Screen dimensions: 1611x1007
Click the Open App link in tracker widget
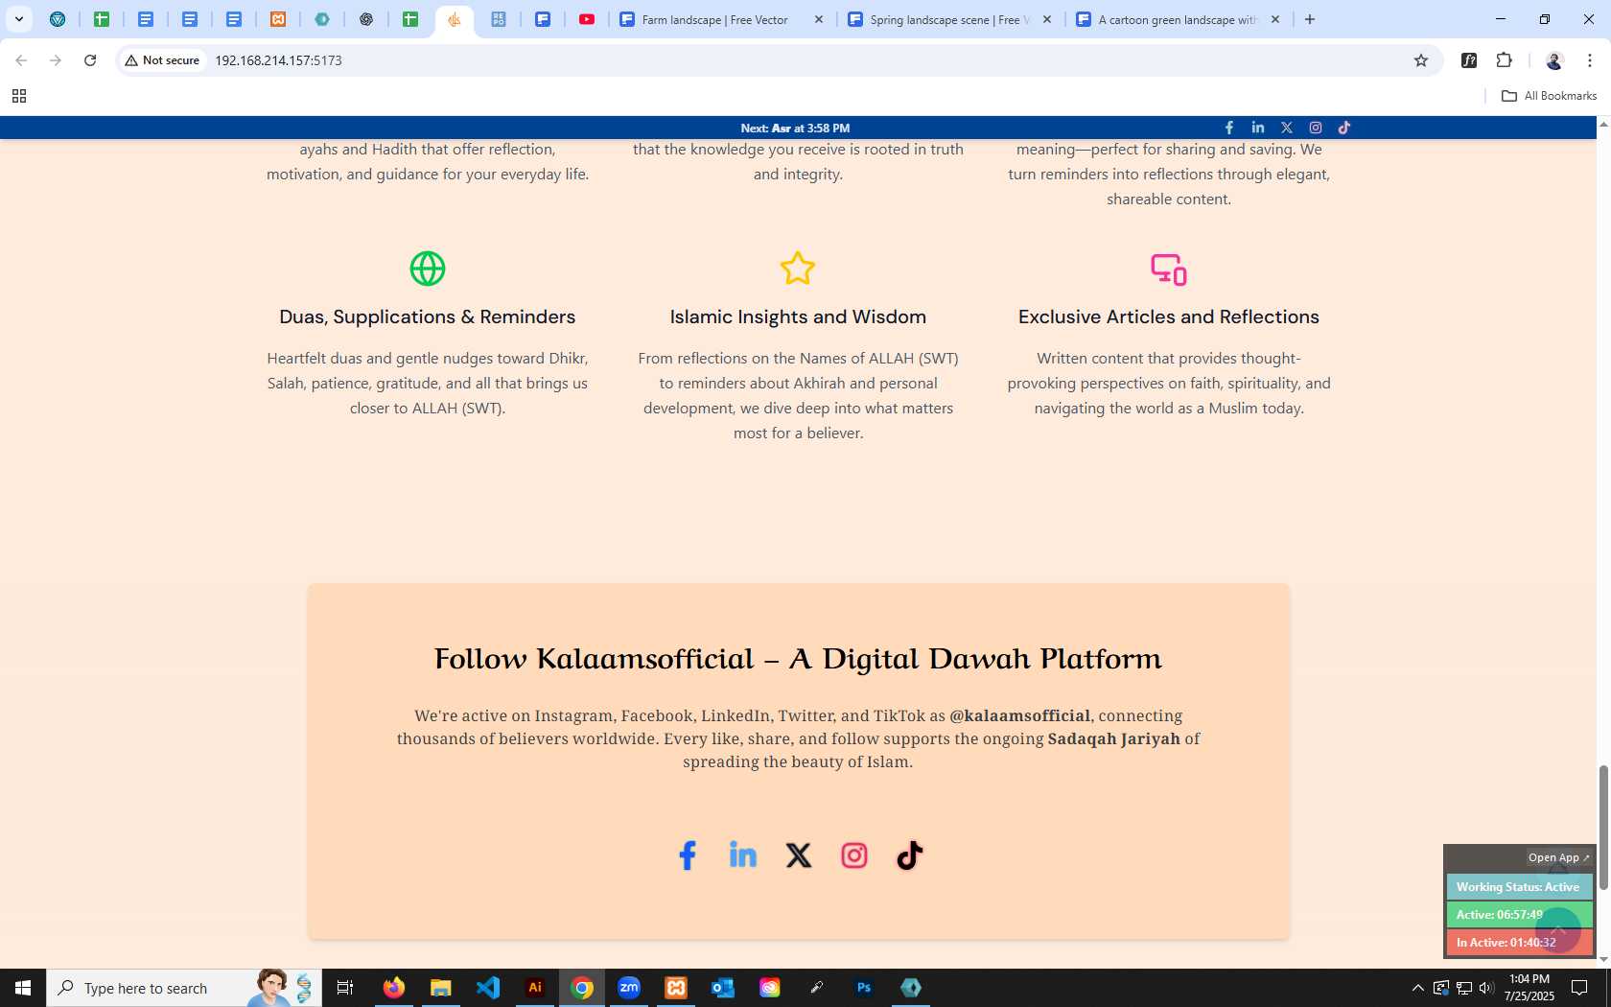click(x=1559, y=857)
